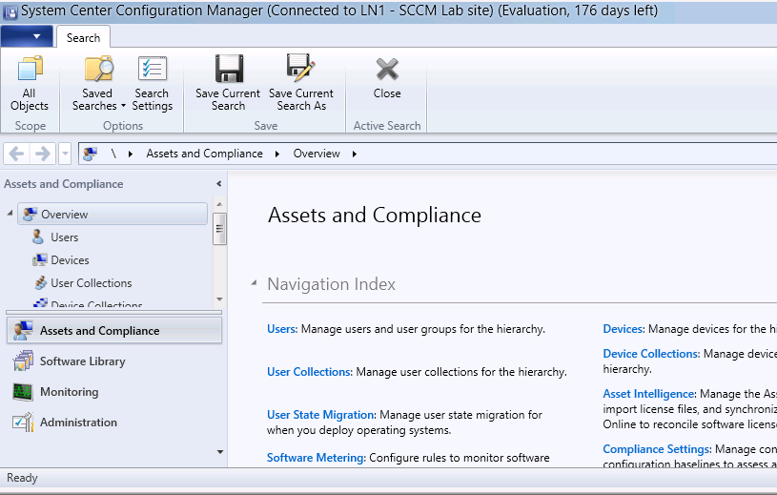Click the splitter bar above the workspace buttons
Viewport: 777px width, 495px height.
pos(114,312)
